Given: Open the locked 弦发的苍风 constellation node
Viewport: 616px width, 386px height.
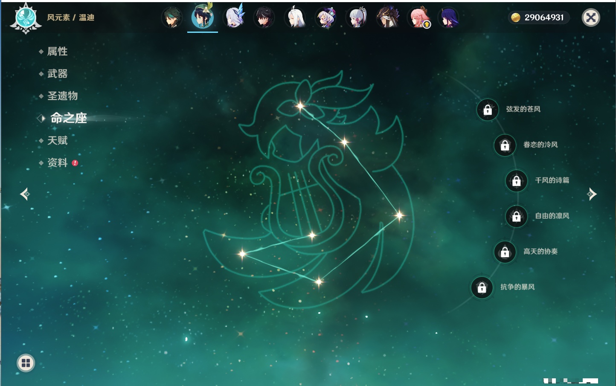Looking at the screenshot, I should coord(488,110).
